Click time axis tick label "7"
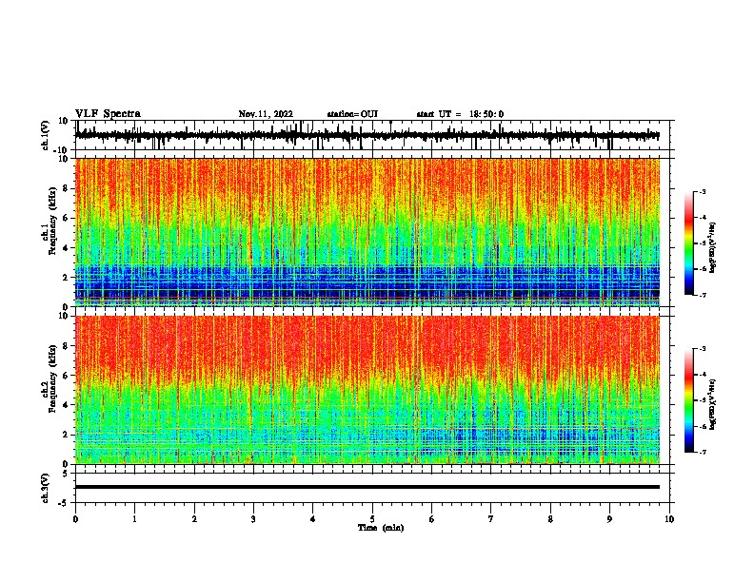Screen dimensions: 754x582 491,519
